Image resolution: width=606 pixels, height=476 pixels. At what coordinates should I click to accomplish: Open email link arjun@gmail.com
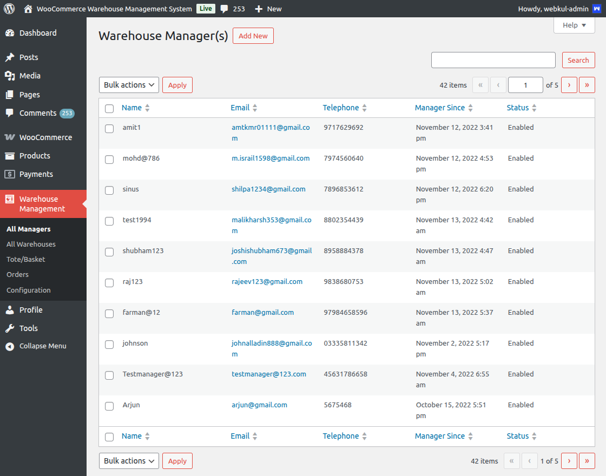click(x=259, y=405)
